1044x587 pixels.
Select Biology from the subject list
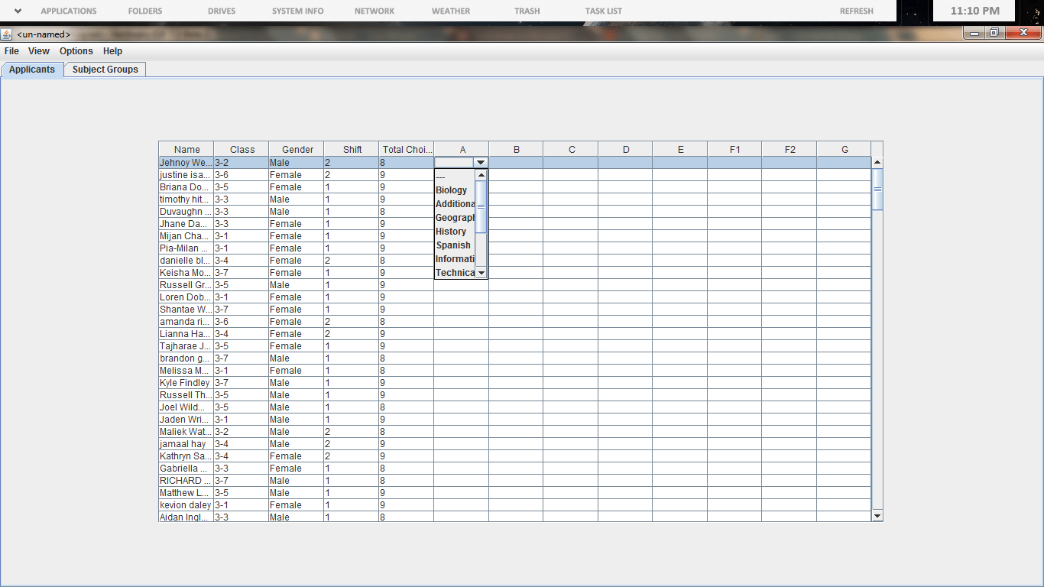point(455,190)
